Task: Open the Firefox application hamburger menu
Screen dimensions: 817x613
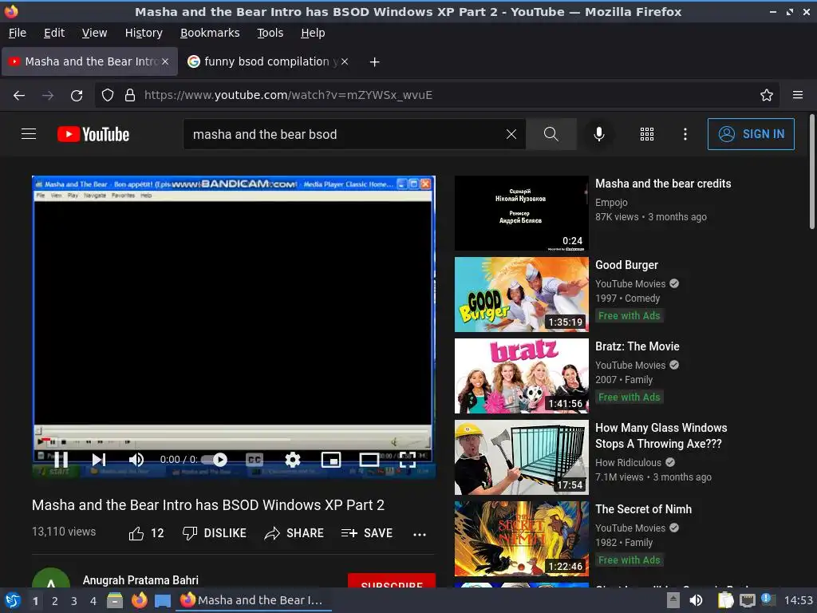Action: click(x=798, y=96)
